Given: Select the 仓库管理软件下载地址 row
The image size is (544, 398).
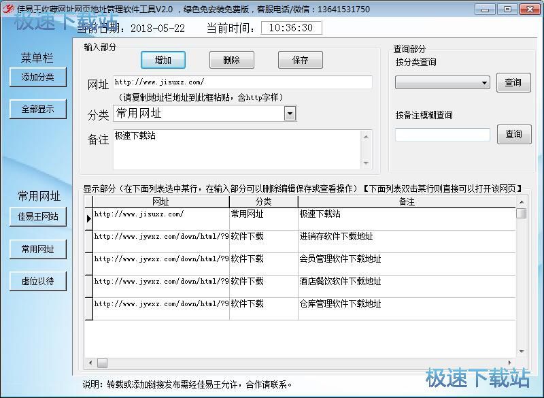Looking at the screenshot, I should [x=300, y=309].
